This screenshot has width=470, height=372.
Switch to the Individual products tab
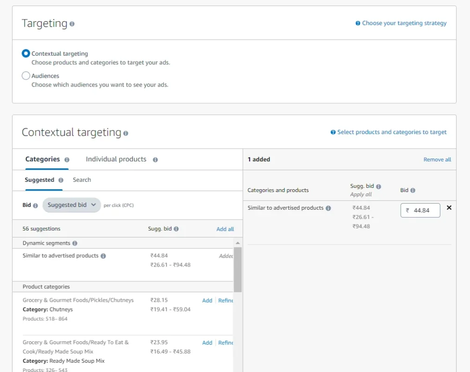[116, 159]
